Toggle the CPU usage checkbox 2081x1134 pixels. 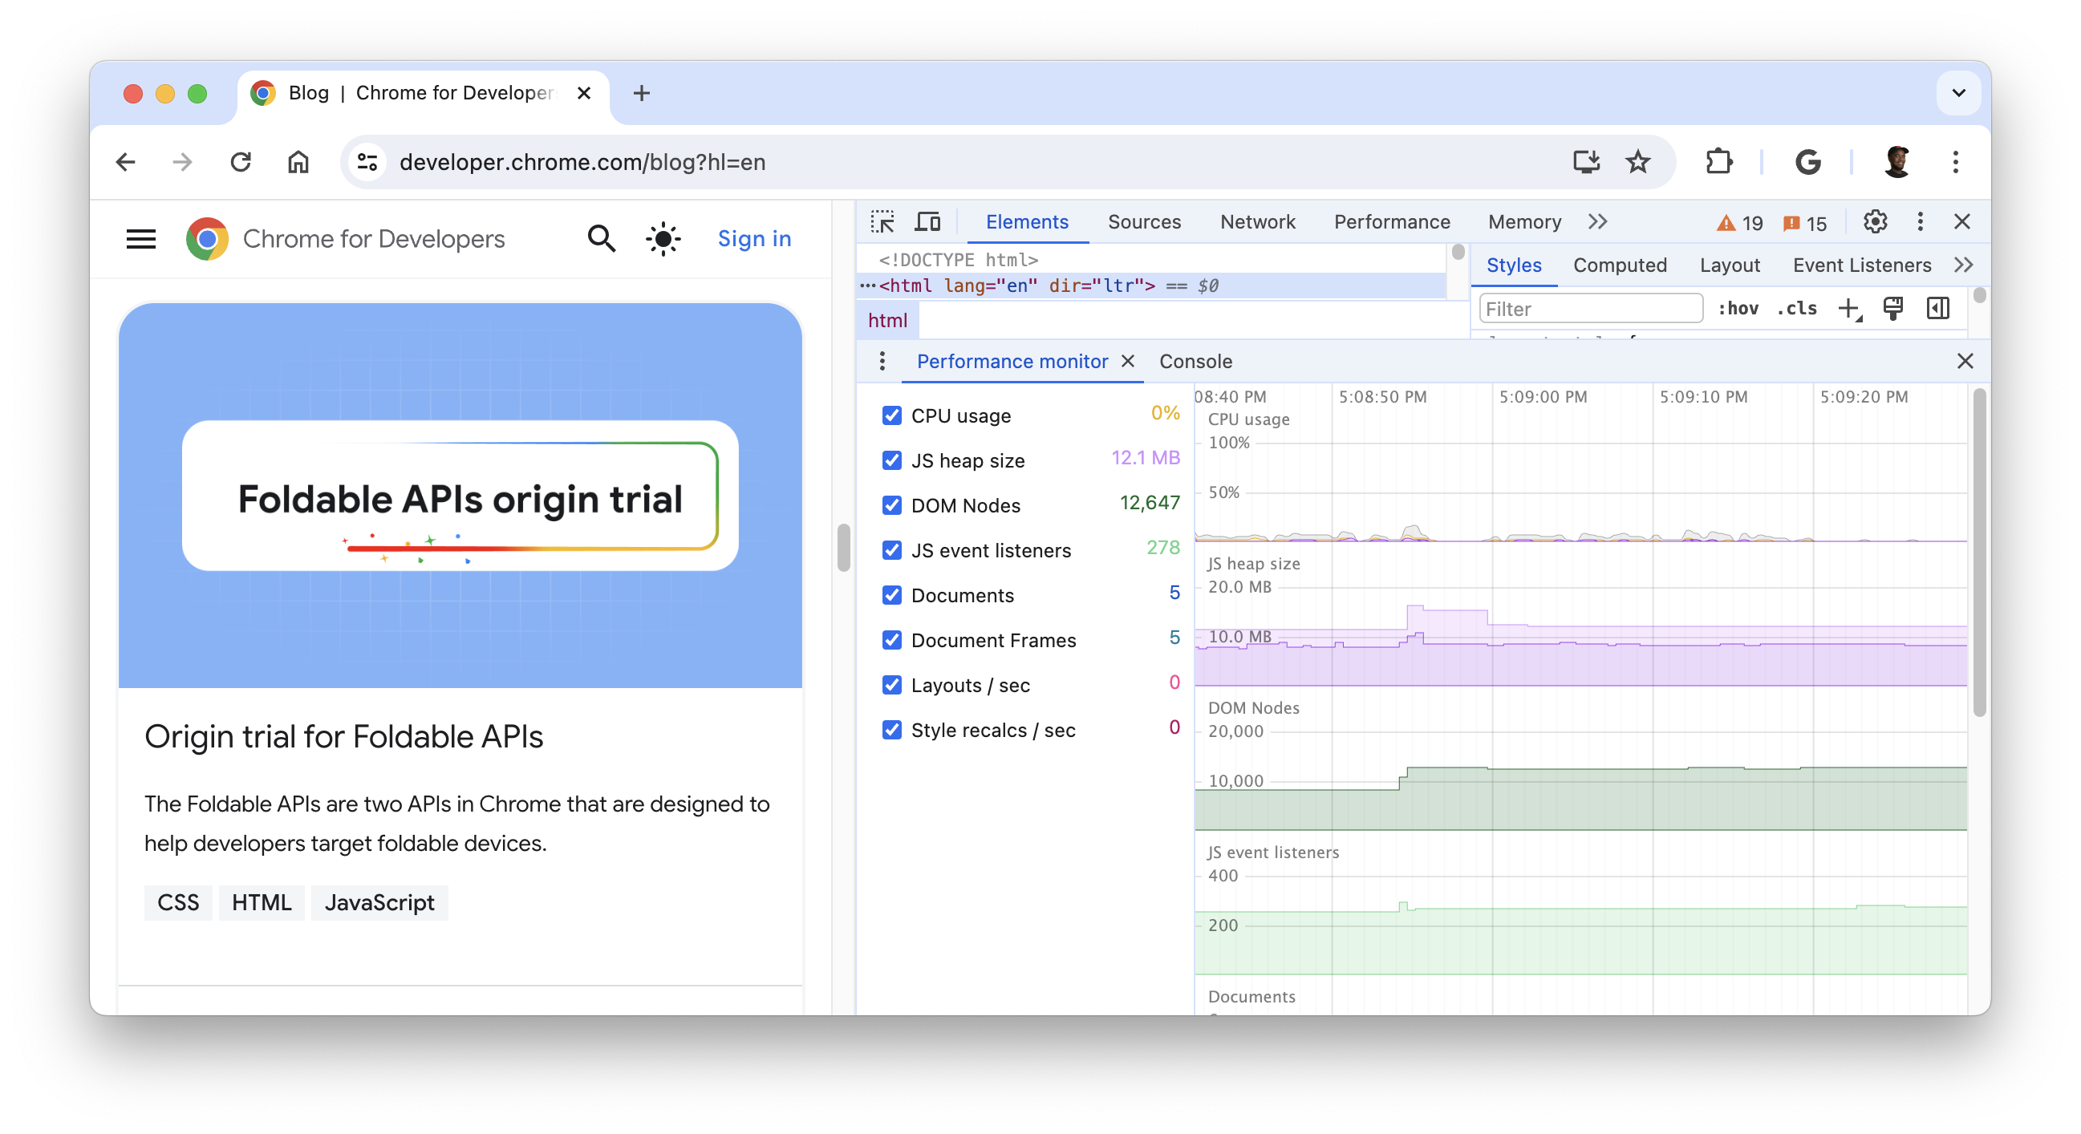point(891,415)
